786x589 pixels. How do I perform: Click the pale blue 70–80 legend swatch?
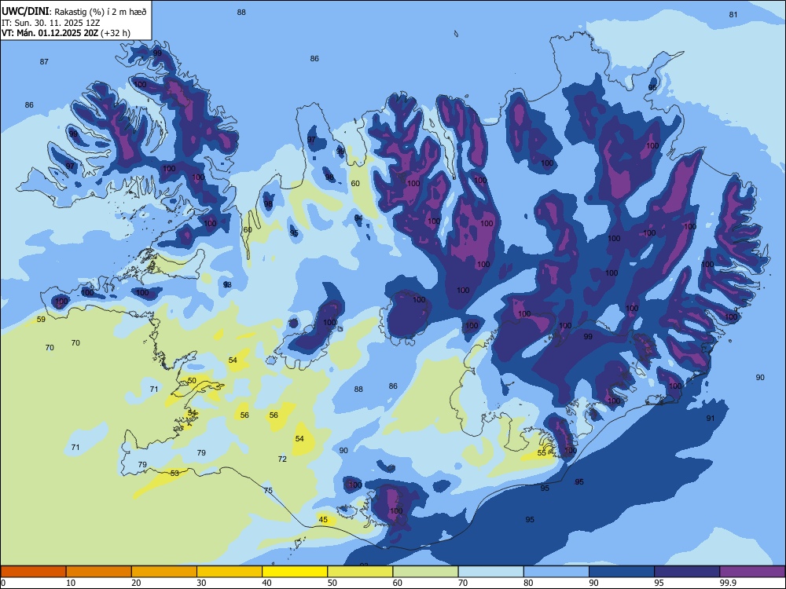point(490,572)
